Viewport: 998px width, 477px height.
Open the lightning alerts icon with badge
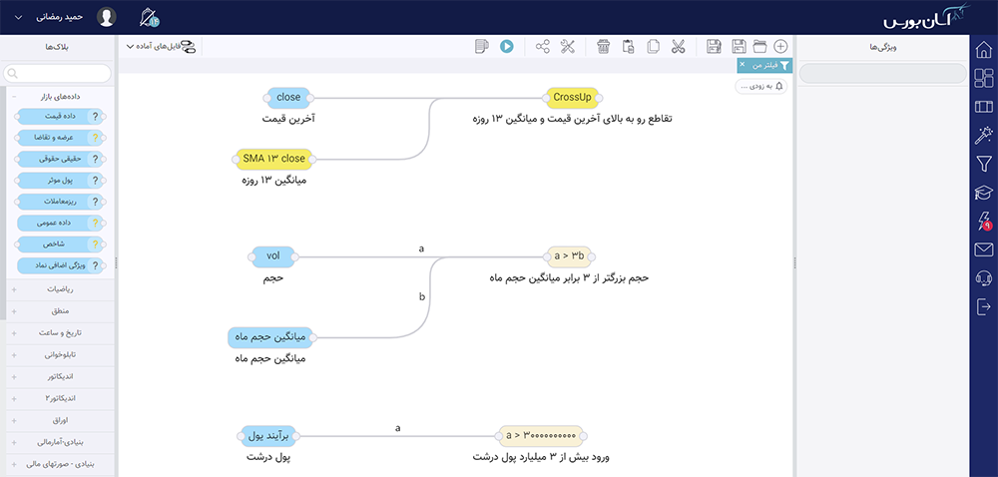click(x=984, y=222)
